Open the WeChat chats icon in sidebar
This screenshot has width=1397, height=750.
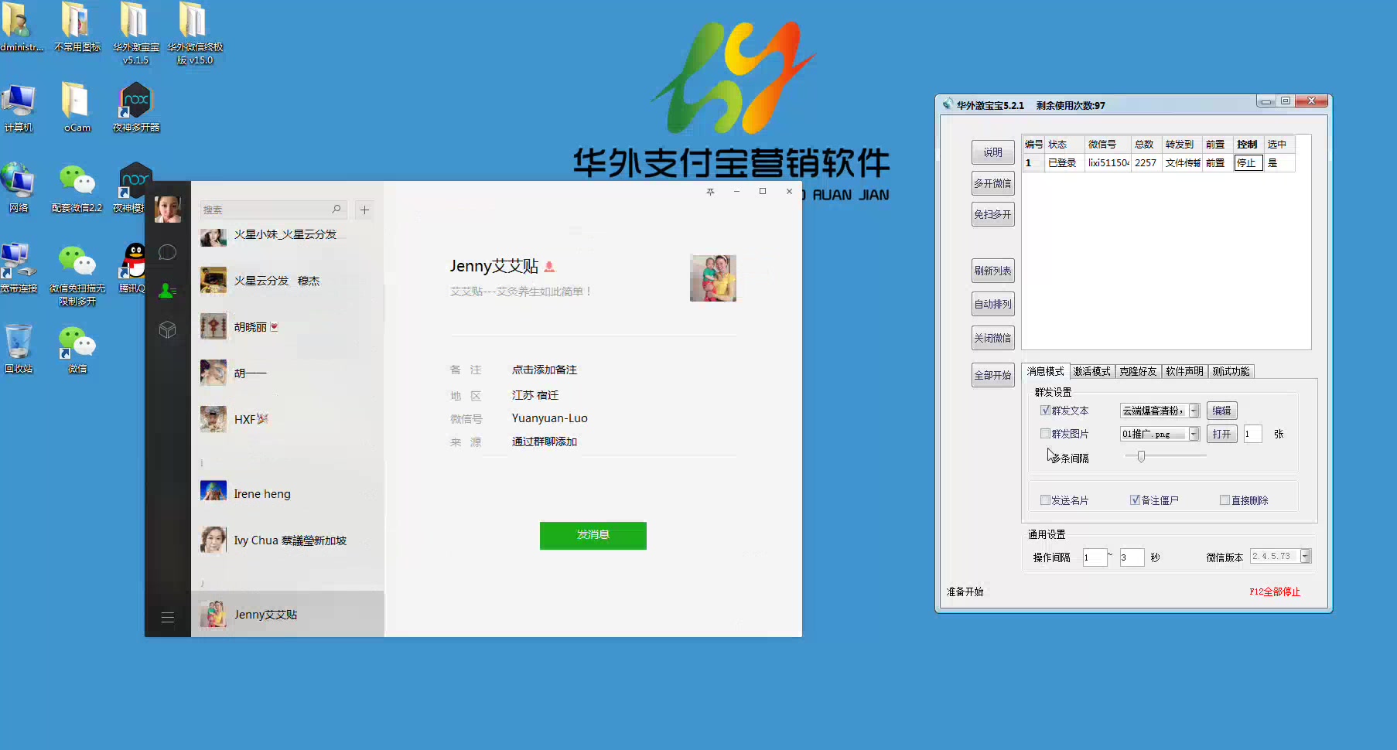167,252
